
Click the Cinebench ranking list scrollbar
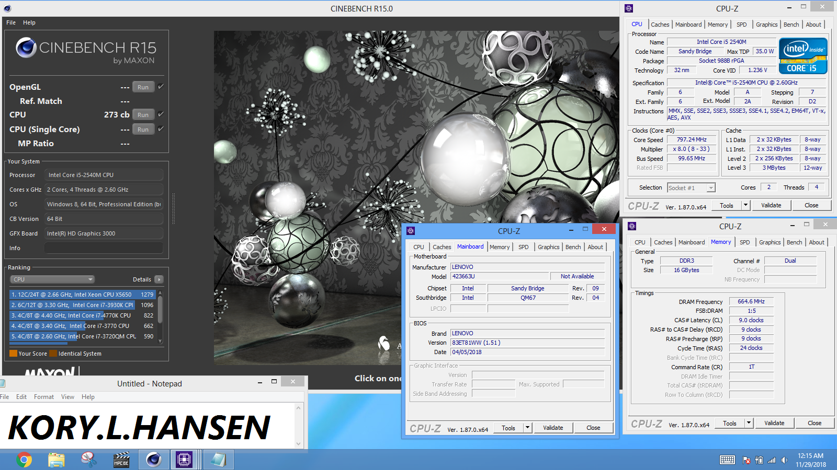[x=160, y=318]
